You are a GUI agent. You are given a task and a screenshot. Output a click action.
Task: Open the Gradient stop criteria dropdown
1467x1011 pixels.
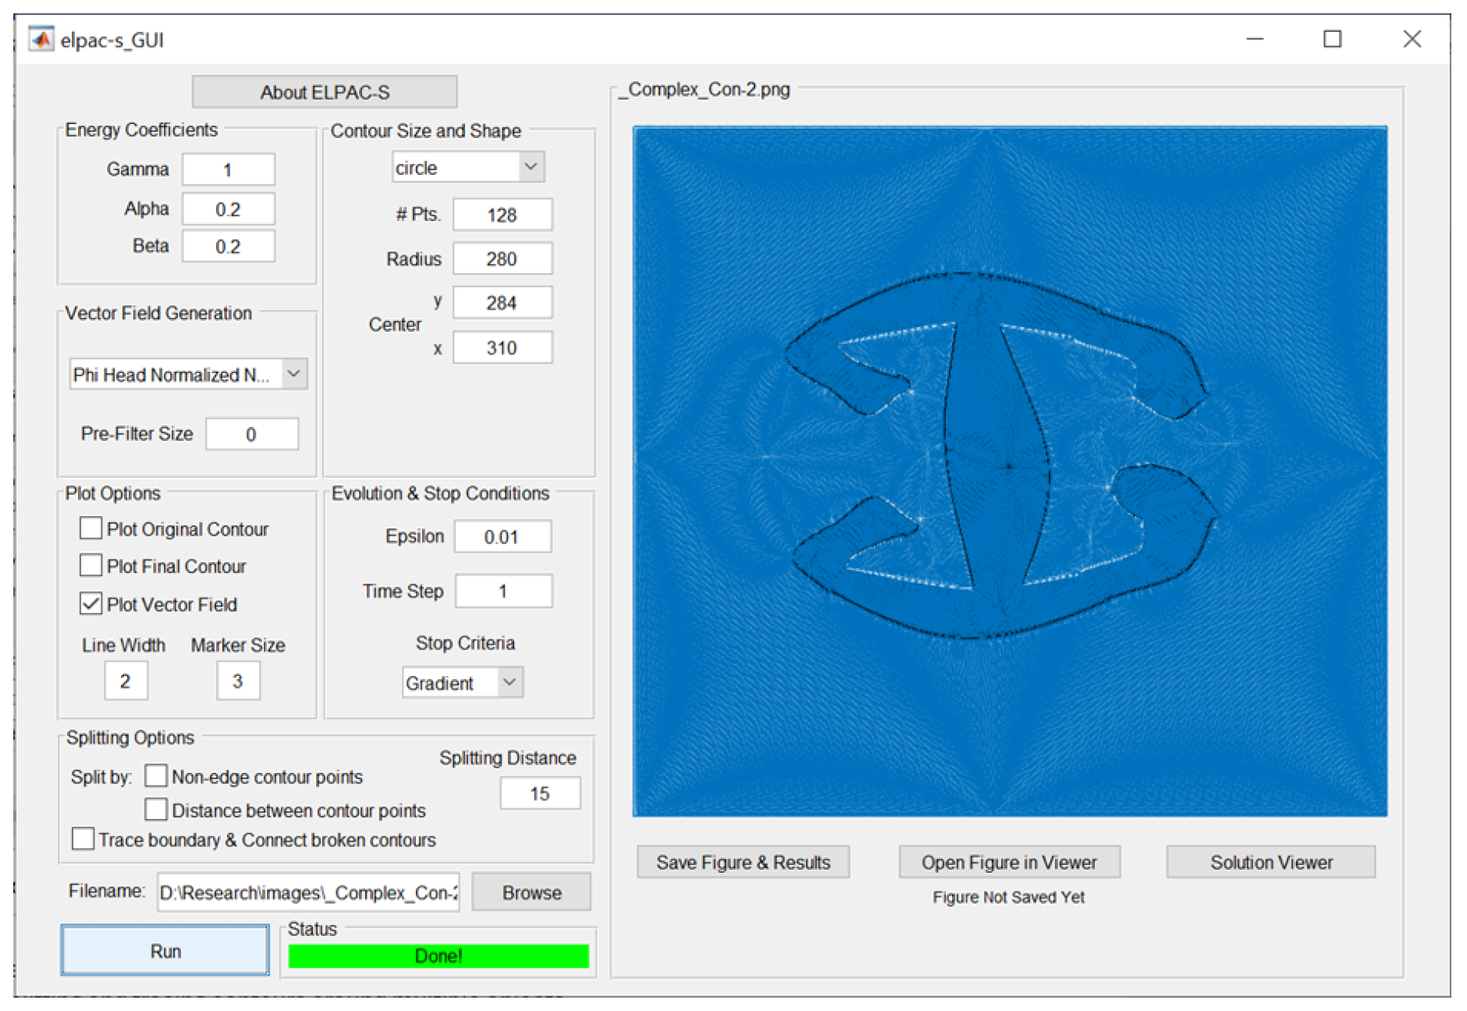pos(462,682)
